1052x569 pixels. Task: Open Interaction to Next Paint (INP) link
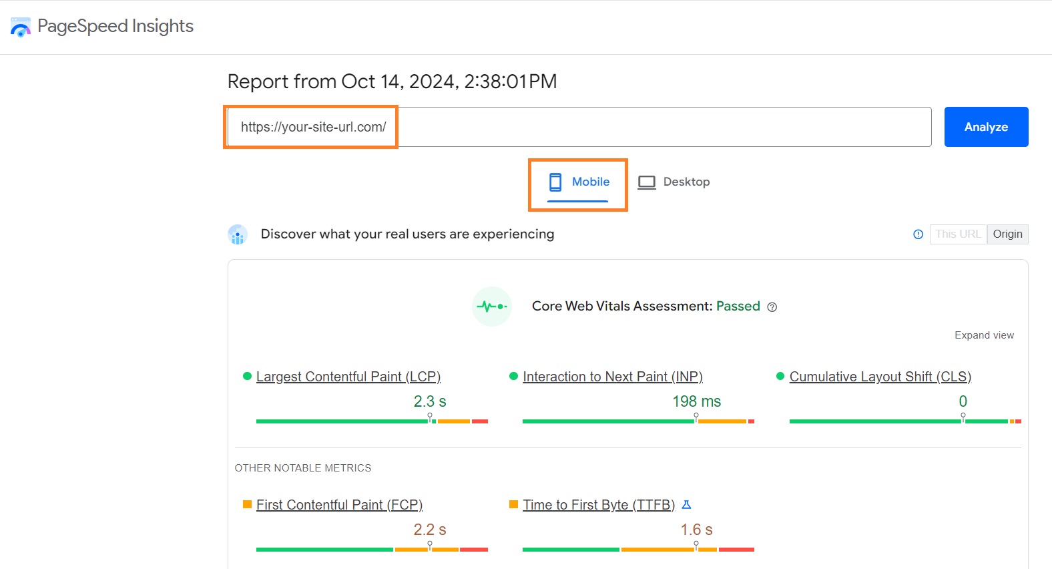point(613,377)
